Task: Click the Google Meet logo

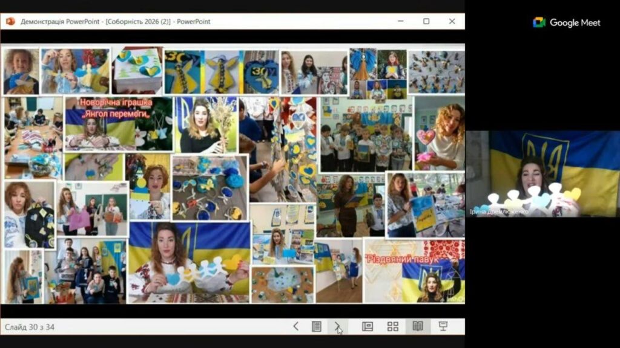Action: [x=566, y=22]
